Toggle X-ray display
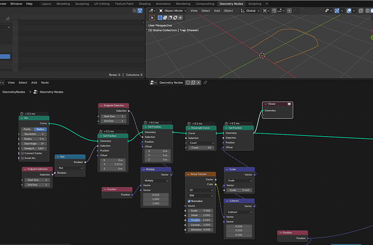Screen dimensions: 373x245 [361, 11]
